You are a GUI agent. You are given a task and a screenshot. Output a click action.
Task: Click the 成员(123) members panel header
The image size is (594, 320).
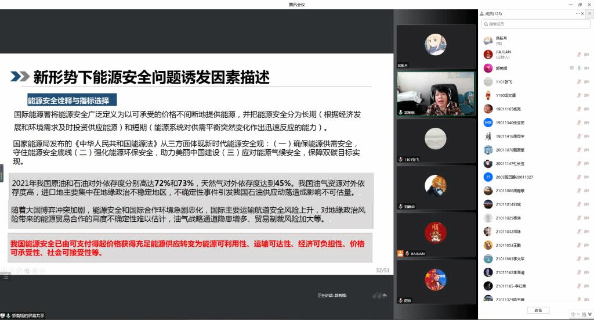click(493, 13)
